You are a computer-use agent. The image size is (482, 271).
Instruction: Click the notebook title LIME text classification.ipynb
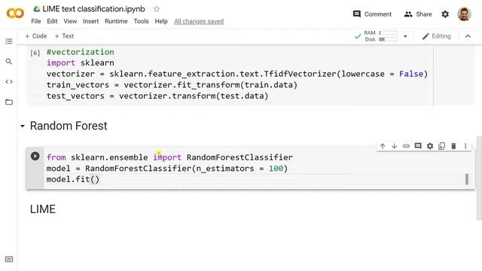point(93,9)
